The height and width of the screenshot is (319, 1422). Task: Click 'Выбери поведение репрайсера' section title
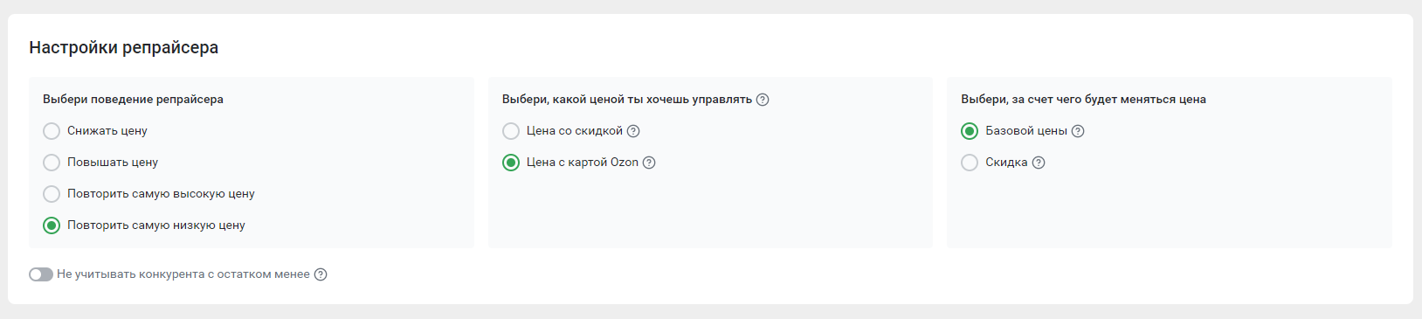[x=133, y=100]
